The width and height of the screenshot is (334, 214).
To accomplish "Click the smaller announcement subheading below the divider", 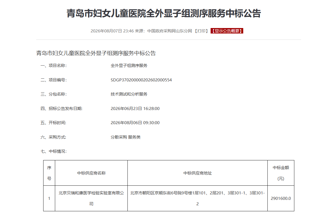I will pos(96,53).
